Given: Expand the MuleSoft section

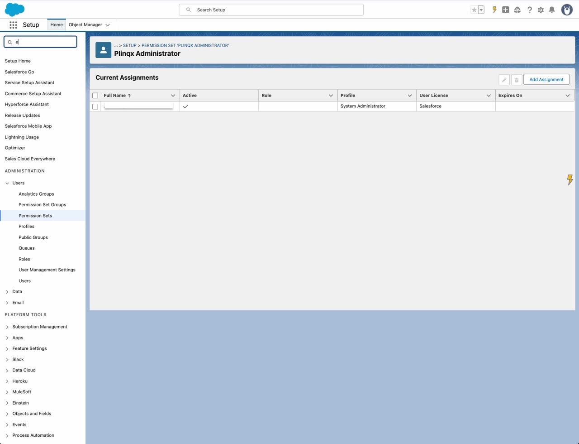Looking at the screenshot, I should pos(7,392).
